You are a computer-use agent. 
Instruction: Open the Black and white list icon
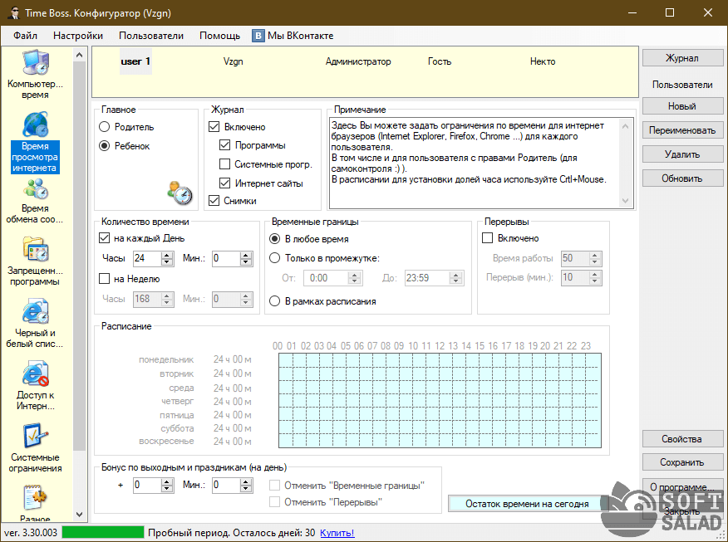point(34,312)
